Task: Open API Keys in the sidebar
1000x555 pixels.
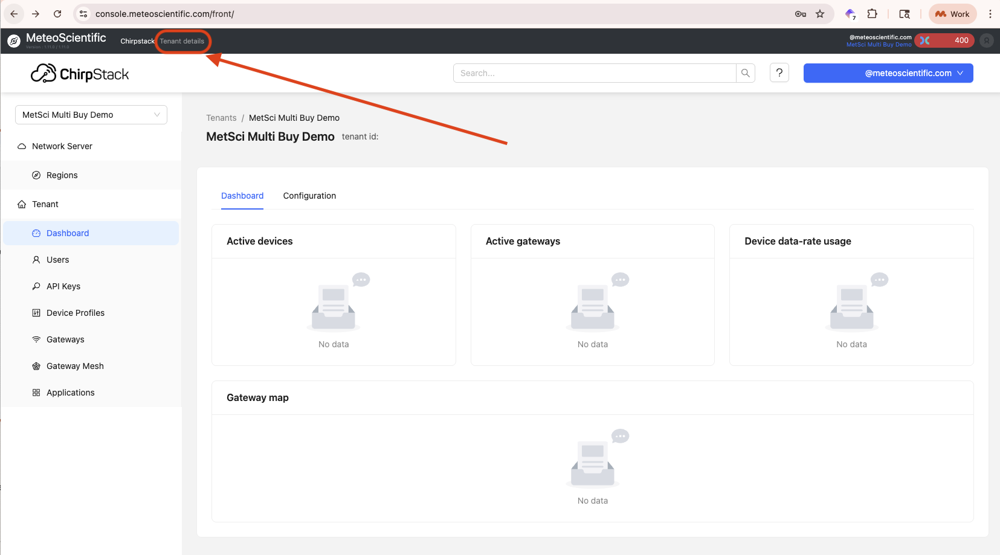Action: click(63, 286)
